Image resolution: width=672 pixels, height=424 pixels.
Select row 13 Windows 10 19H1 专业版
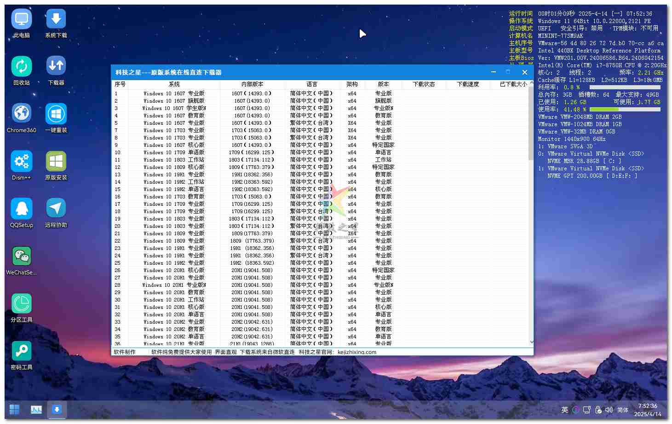(174, 174)
